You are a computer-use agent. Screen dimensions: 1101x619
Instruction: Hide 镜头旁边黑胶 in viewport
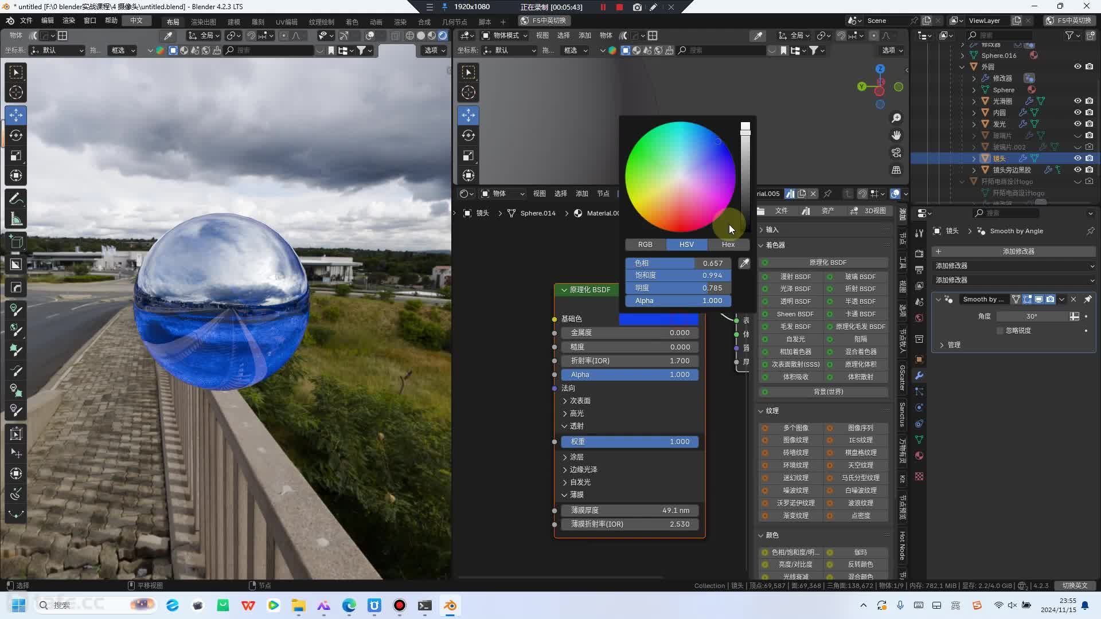pos(1077,170)
